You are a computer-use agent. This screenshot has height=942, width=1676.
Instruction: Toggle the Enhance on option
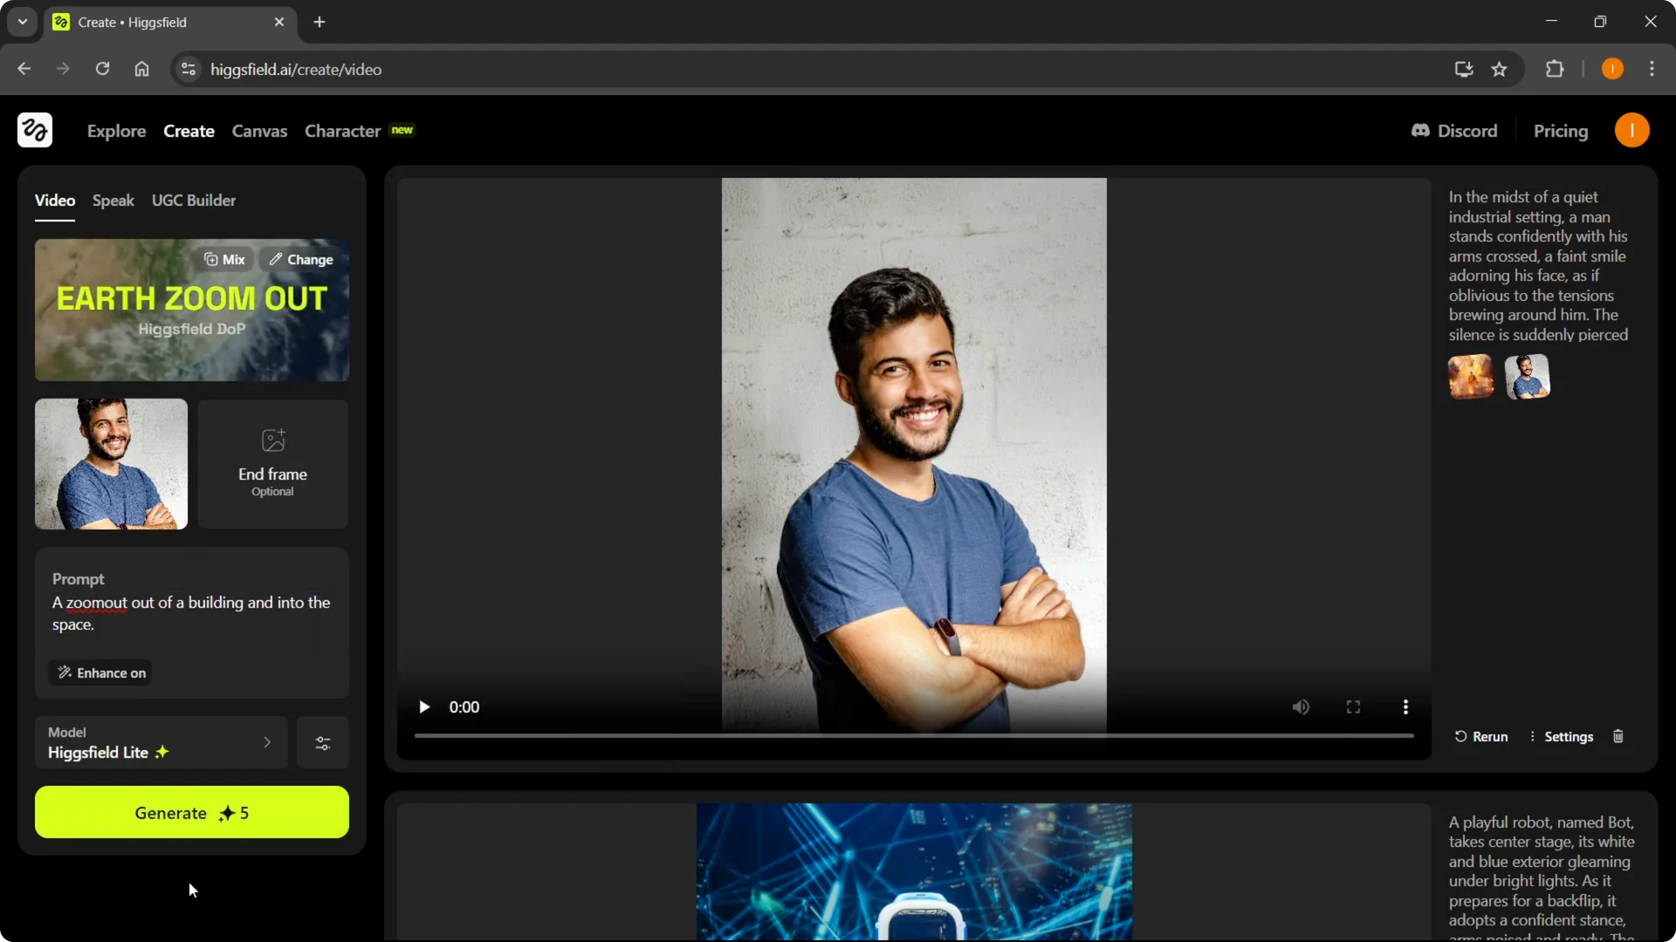pyautogui.click(x=100, y=672)
